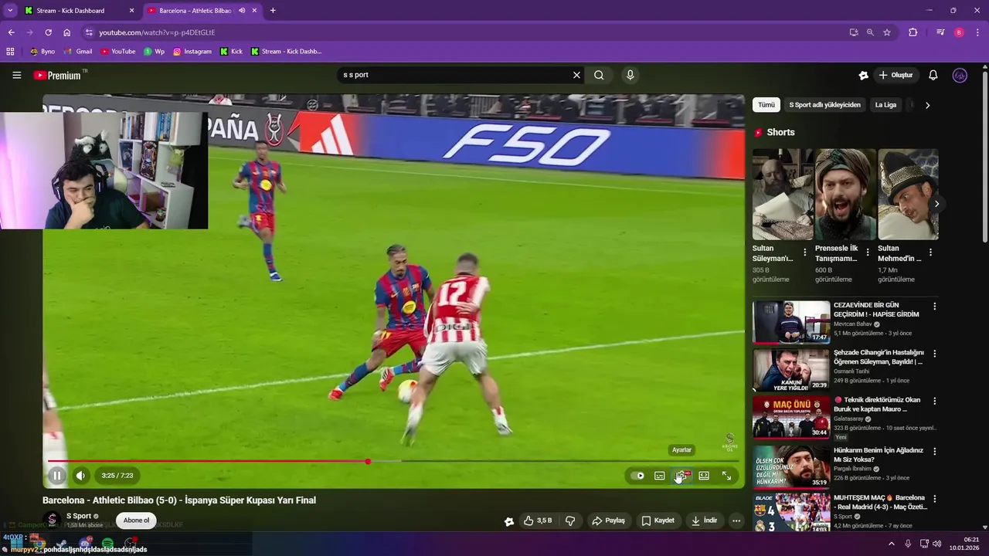
Task: Pause the video playback
Action: pos(56,476)
